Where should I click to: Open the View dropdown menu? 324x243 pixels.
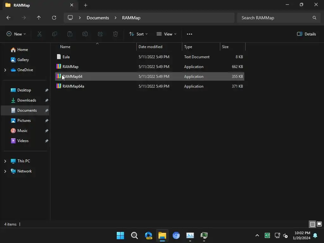pos(166,34)
